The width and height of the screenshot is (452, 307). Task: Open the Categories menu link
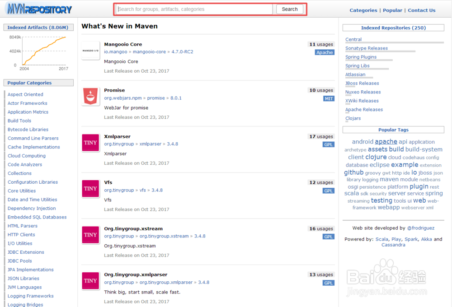point(363,10)
